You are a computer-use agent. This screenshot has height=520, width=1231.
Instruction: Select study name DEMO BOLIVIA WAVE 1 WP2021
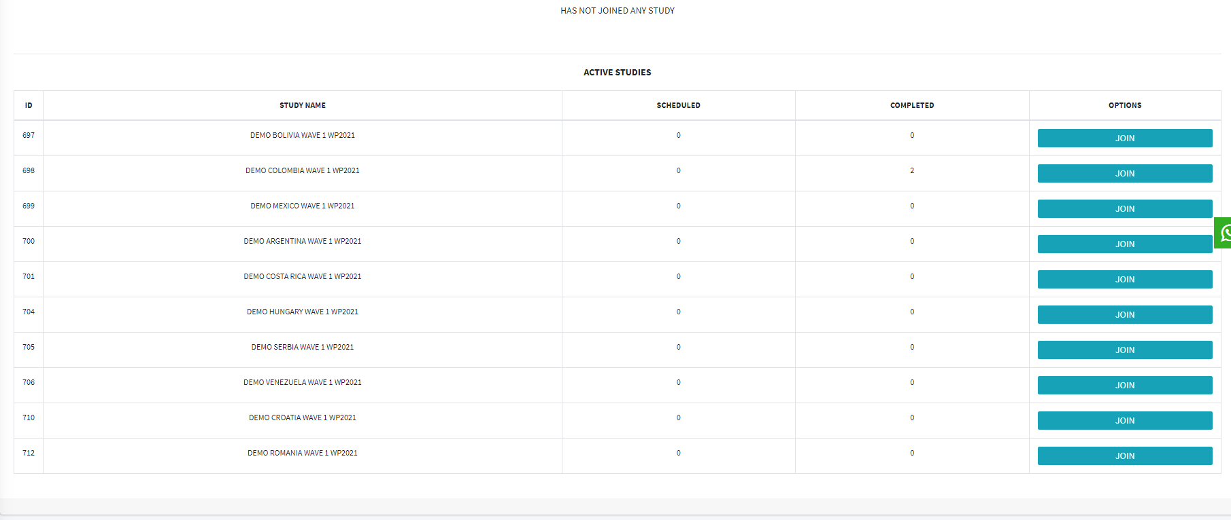click(303, 135)
